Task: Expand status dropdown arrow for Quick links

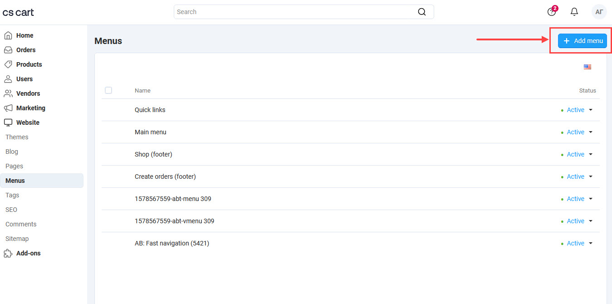Action: (x=591, y=110)
